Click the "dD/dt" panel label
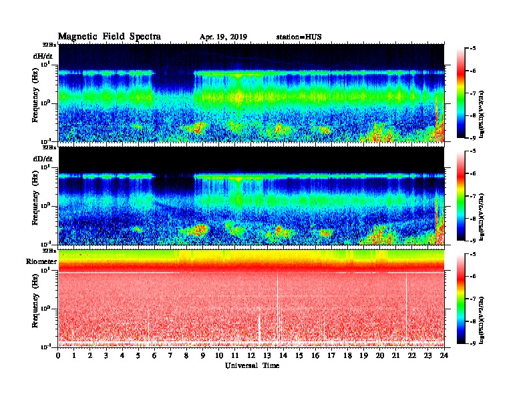529x408 pixels. tap(43, 159)
